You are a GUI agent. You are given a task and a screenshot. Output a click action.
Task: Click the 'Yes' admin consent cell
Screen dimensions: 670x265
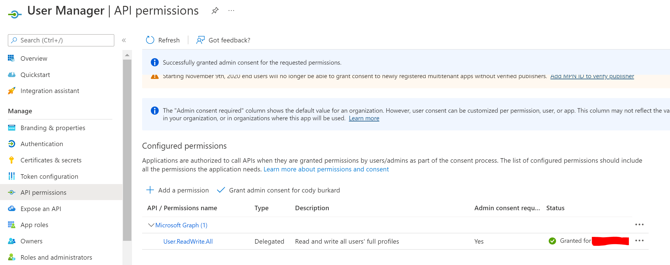pos(479,241)
